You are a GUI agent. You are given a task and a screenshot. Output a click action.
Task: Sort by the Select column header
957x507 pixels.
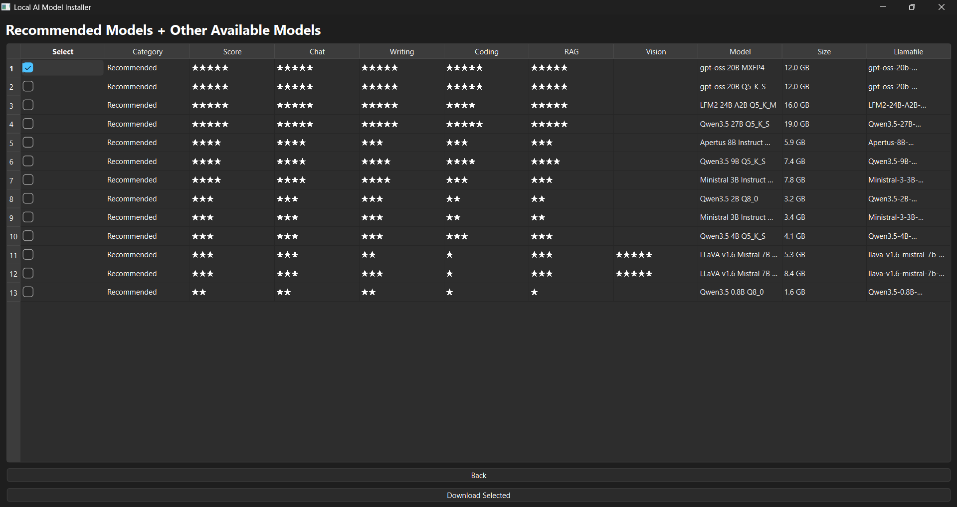[63, 51]
